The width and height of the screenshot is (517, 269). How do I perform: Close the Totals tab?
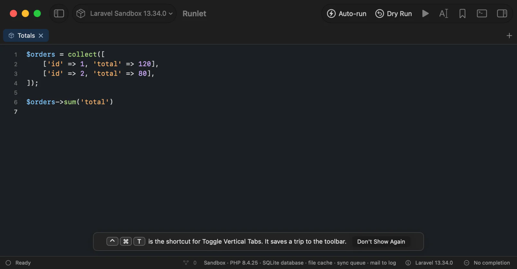pyautogui.click(x=41, y=36)
